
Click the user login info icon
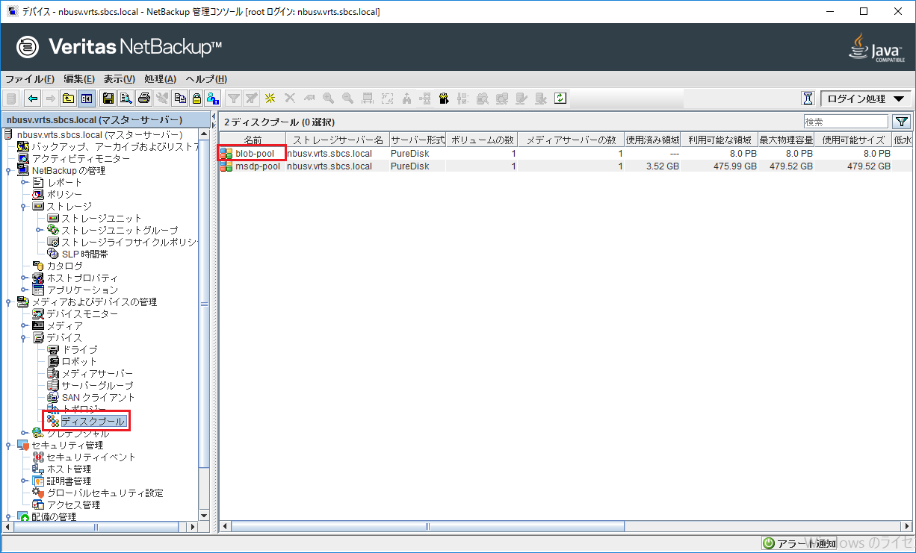pyautogui.click(x=213, y=99)
